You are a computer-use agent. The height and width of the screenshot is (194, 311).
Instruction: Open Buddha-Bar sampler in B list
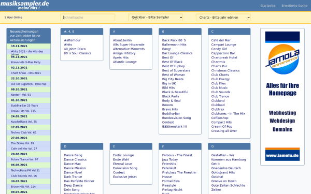pyautogui.click(x=171, y=114)
